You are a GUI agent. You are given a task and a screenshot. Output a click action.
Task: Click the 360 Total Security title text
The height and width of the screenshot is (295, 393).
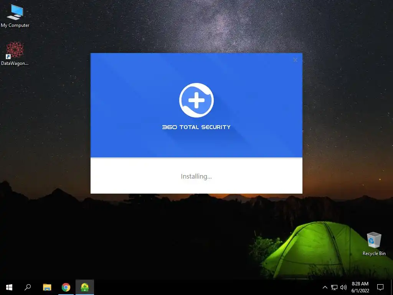196,127
